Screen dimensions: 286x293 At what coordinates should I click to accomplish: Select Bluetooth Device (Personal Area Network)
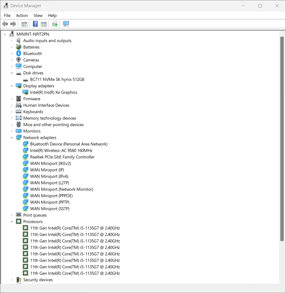click(x=69, y=144)
